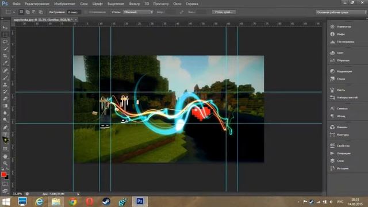Change screen mode from the toolbox
Image resolution: width=368 pixels, height=207 pixels.
(5, 191)
